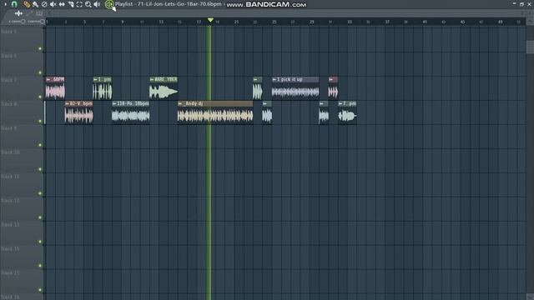Click the small red-titled clip on Track 7
Viewport: 534px width, 300px height.
333,88
